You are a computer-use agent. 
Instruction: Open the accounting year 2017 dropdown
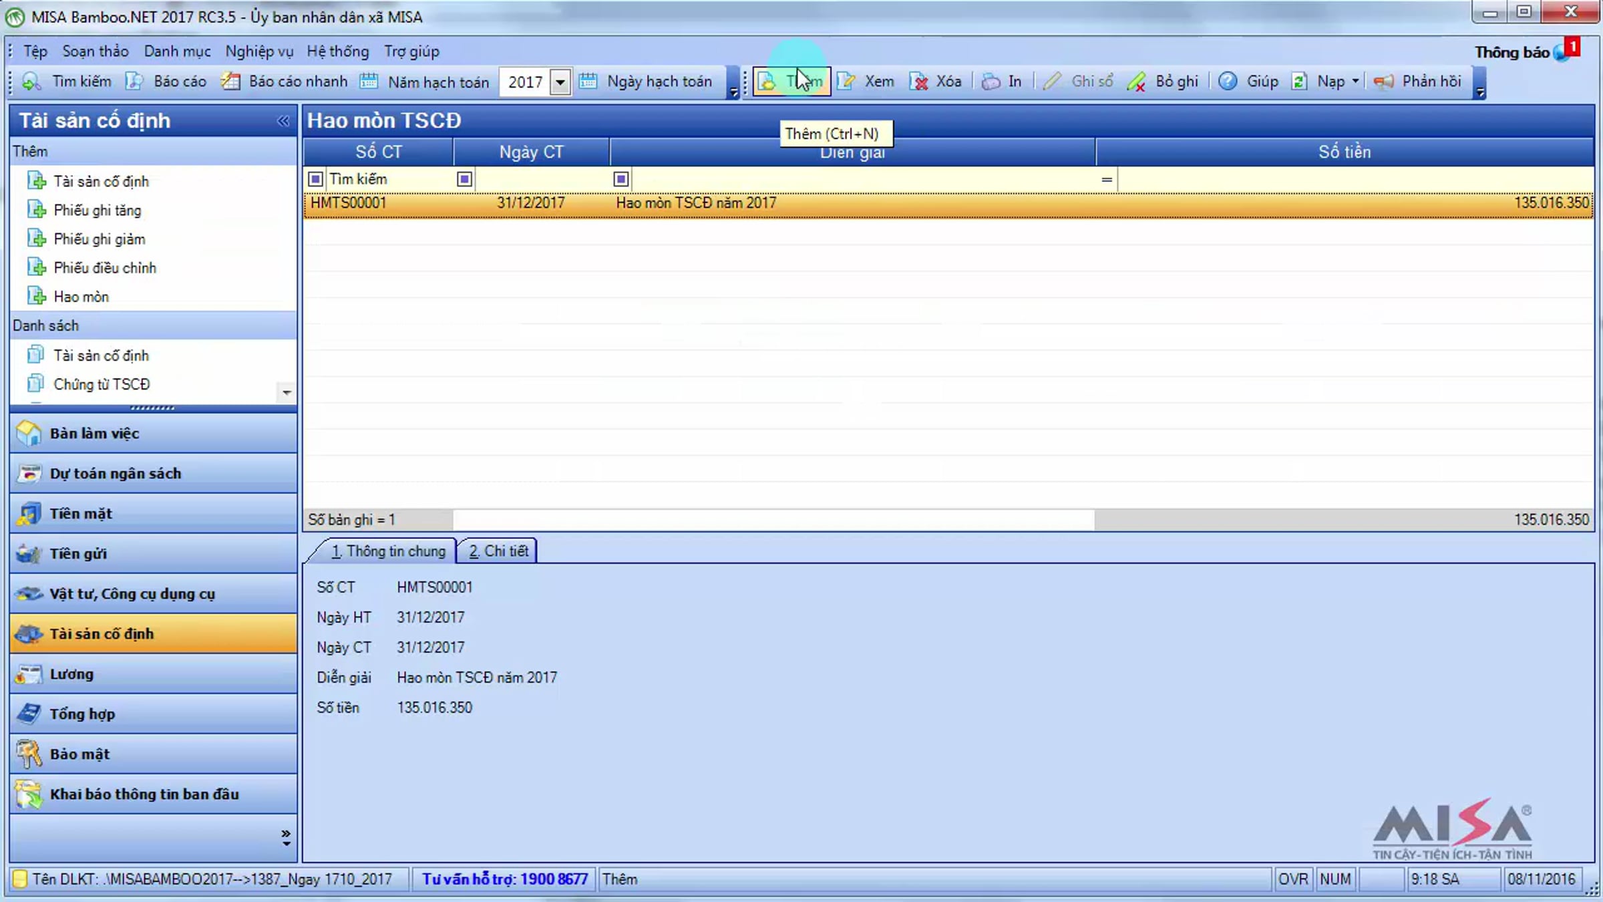click(x=560, y=82)
